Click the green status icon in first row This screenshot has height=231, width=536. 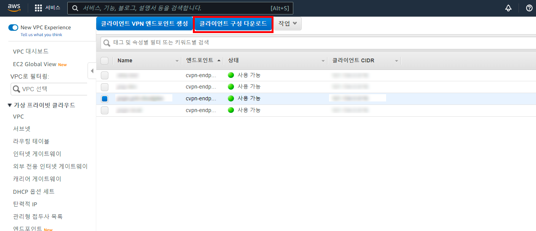point(231,75)
